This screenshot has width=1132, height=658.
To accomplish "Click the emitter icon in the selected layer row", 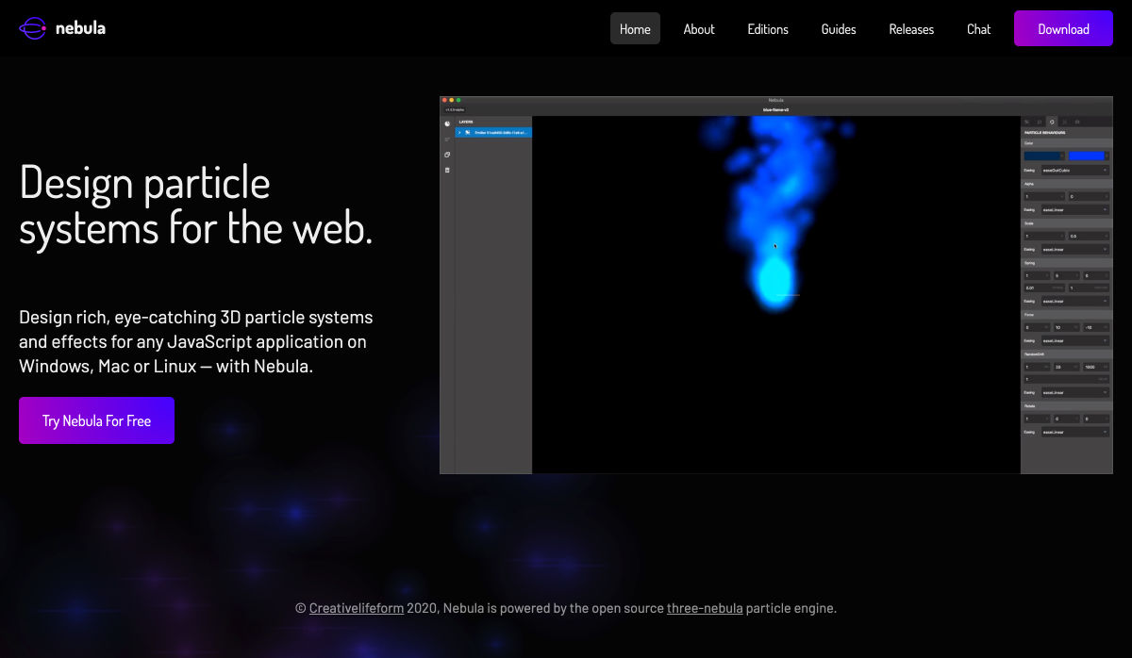I will coord(468,133).
